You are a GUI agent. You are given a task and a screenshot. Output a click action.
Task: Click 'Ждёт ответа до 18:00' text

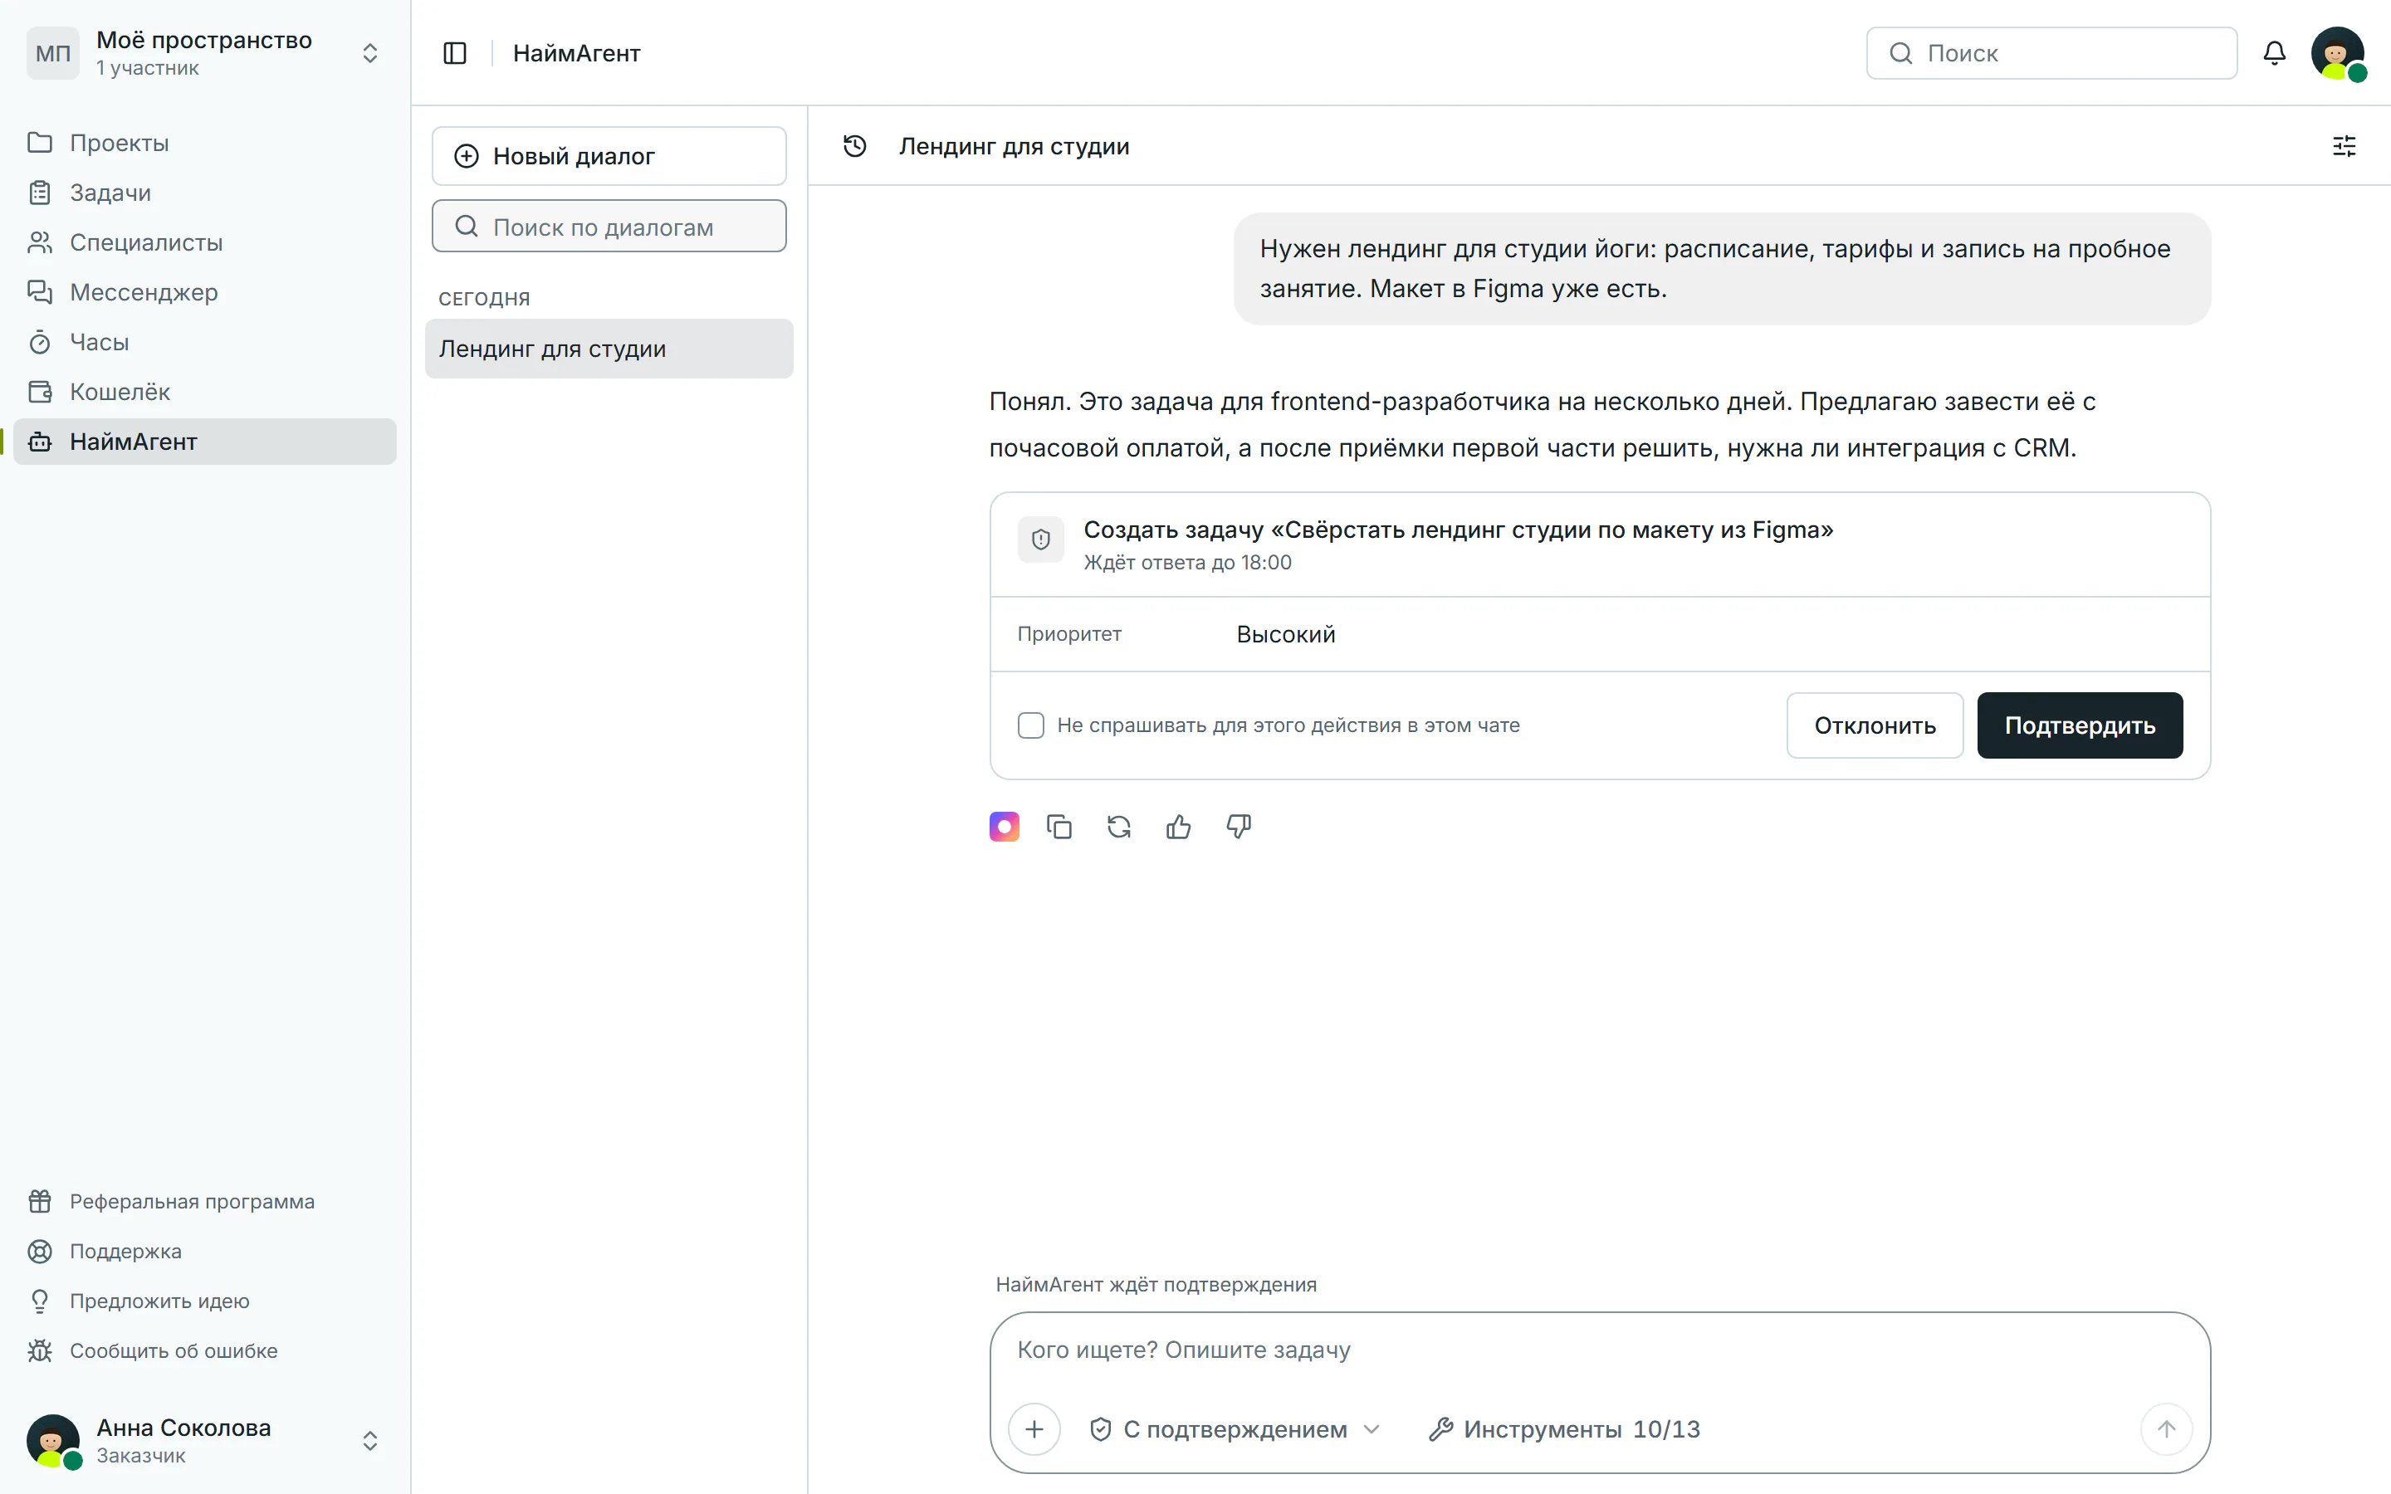pyautogui.click(x=1186, y=564)
